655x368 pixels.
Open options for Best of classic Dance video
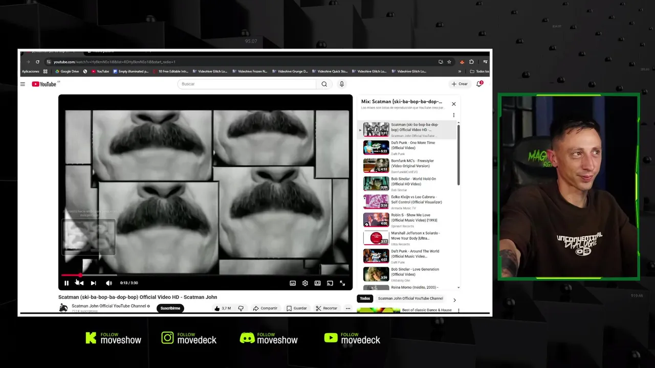coord(458,310)
